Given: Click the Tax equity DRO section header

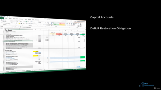Looking at the screenshot, I should pos(9,50).
